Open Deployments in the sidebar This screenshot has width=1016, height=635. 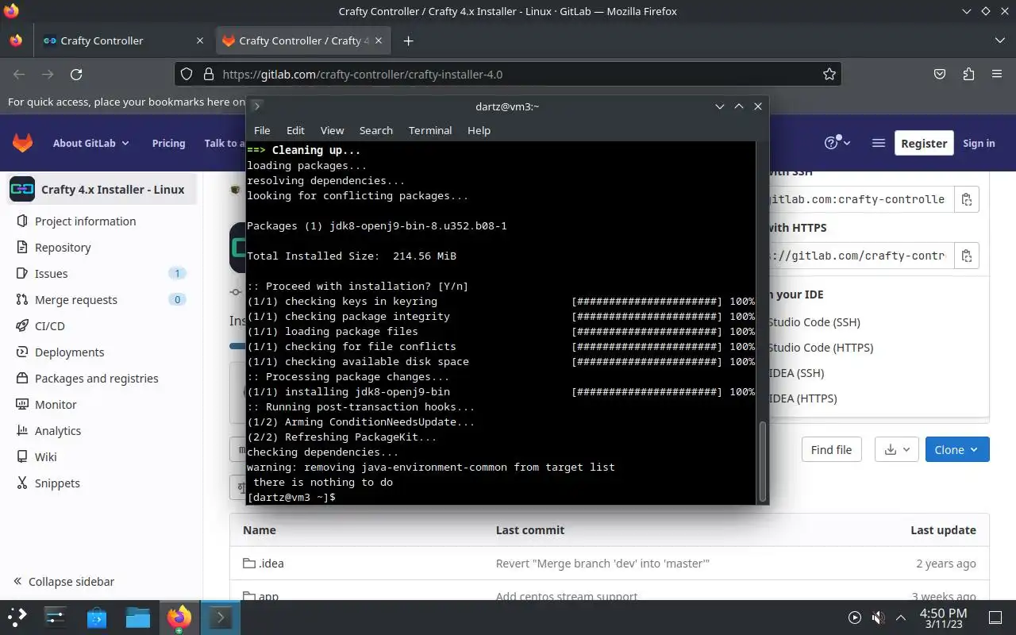pos(101,352)
